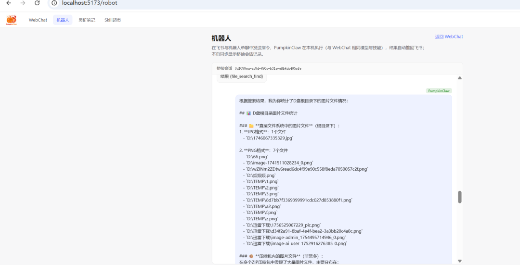
Task: Click the D:\TEMP\3.png line
Action: [260, 194]
